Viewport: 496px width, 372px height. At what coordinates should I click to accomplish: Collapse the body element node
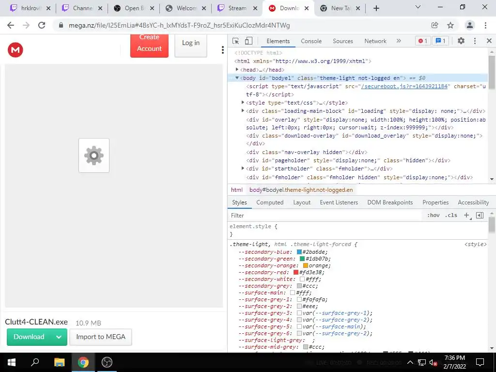coord(237,78)
